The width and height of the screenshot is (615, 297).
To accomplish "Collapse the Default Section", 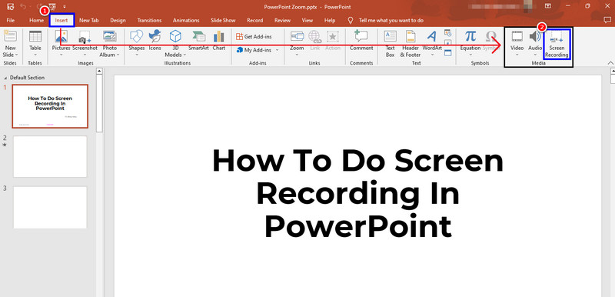I will tap(5, 78).
